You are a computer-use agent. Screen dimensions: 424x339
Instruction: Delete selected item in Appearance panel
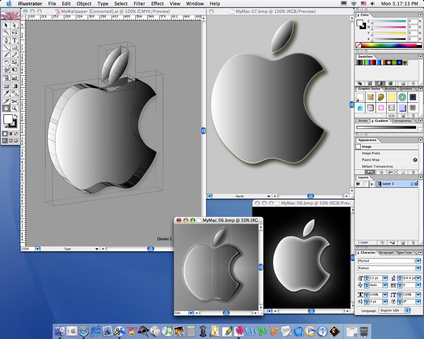413,172
